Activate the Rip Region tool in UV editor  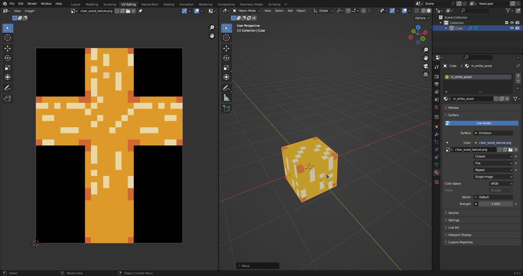(8, 99)
